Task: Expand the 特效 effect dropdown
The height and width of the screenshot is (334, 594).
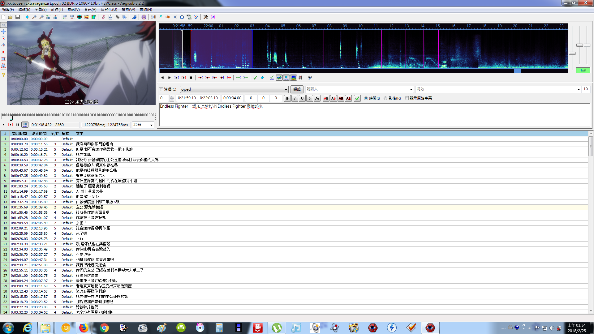Action: pos(578,89)
